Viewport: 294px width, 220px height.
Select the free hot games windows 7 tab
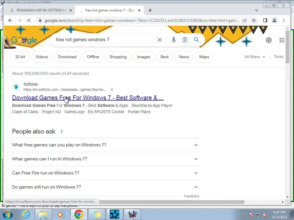[x=110, y=10]
